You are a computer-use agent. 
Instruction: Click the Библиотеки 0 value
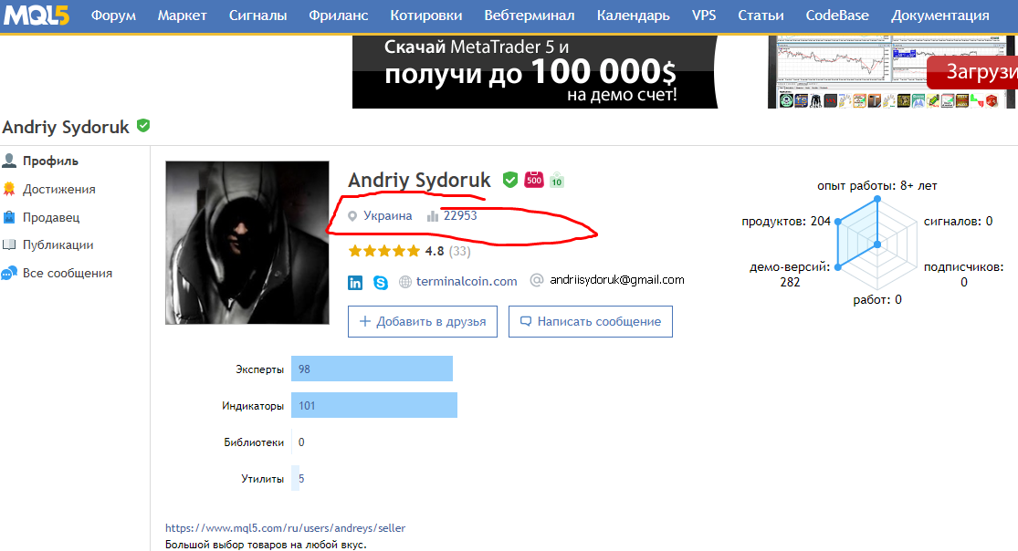tap(301, 442)
